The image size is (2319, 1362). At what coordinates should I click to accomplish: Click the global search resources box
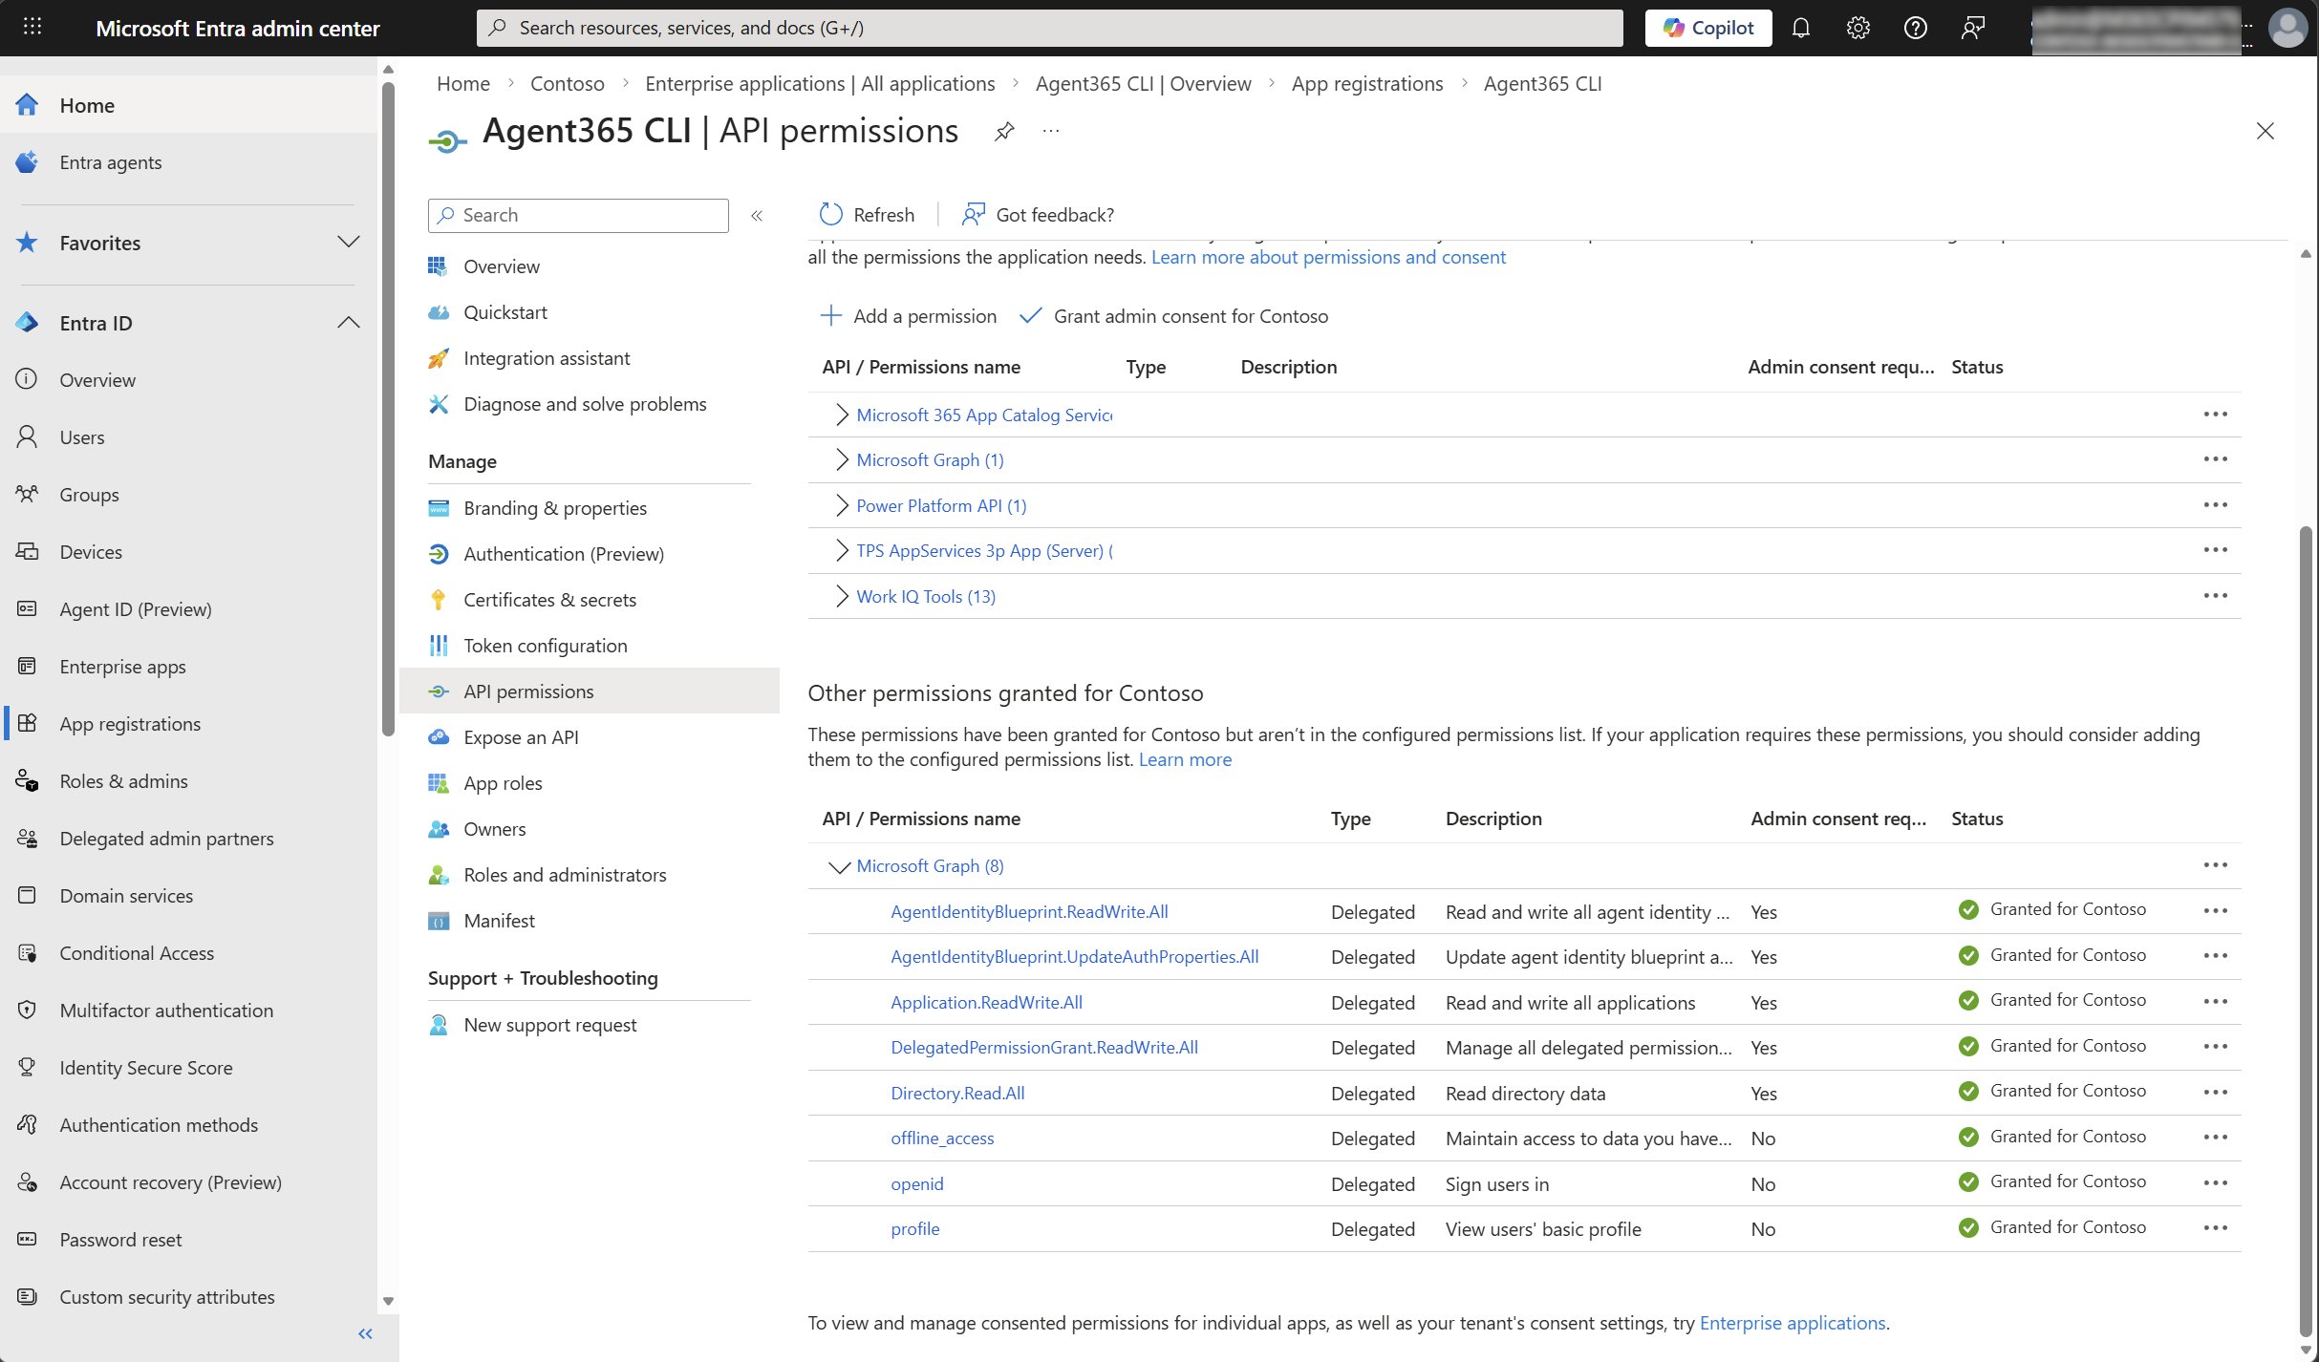[1049, 28]
